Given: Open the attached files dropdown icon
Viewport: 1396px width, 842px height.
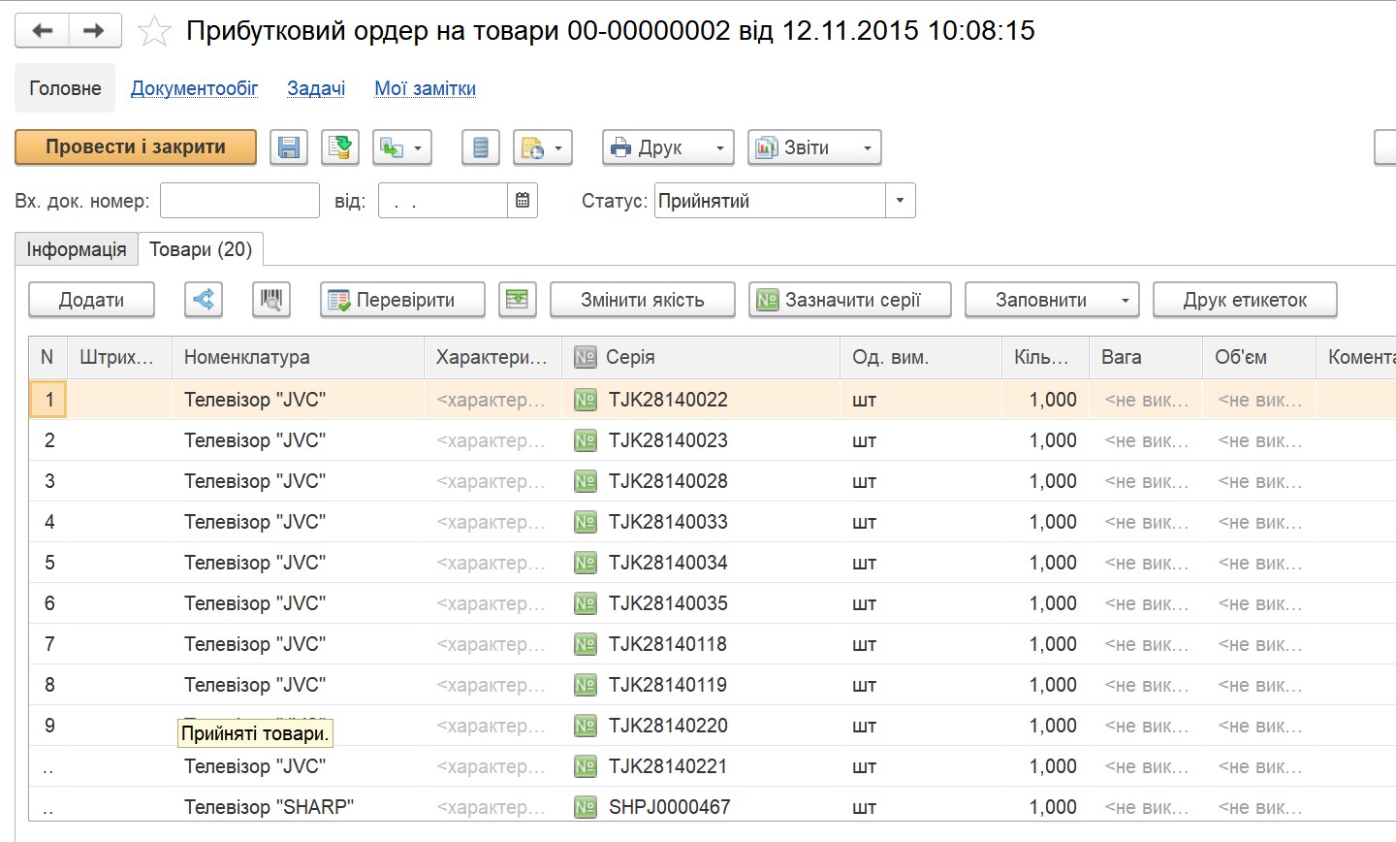Looking at the screenshot, I should (x=543, y=147).
